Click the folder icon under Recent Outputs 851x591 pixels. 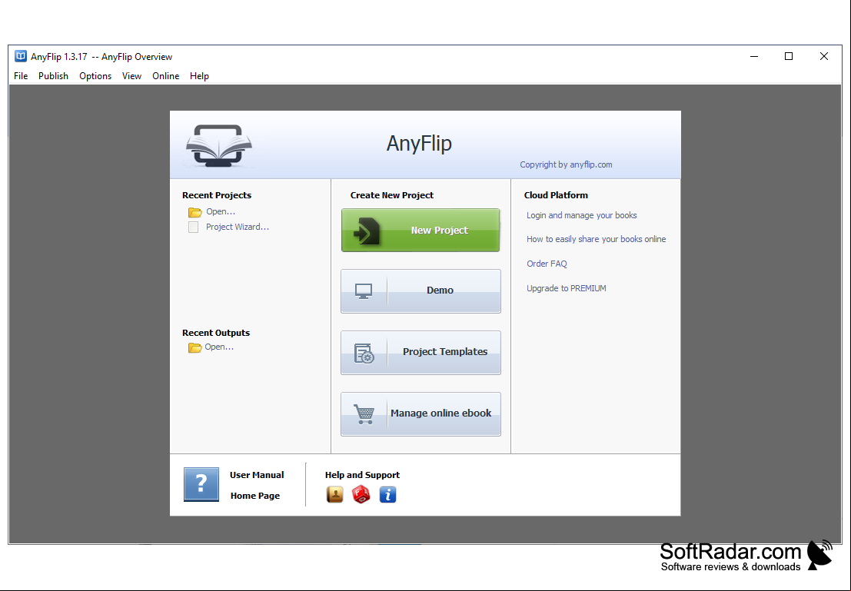194,347
